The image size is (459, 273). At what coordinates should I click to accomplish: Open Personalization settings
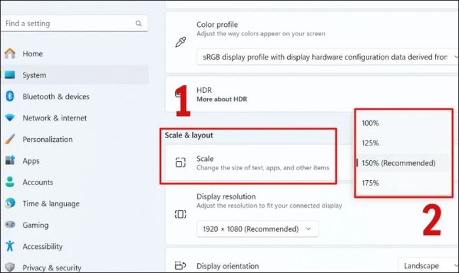(x=75, y=139)
